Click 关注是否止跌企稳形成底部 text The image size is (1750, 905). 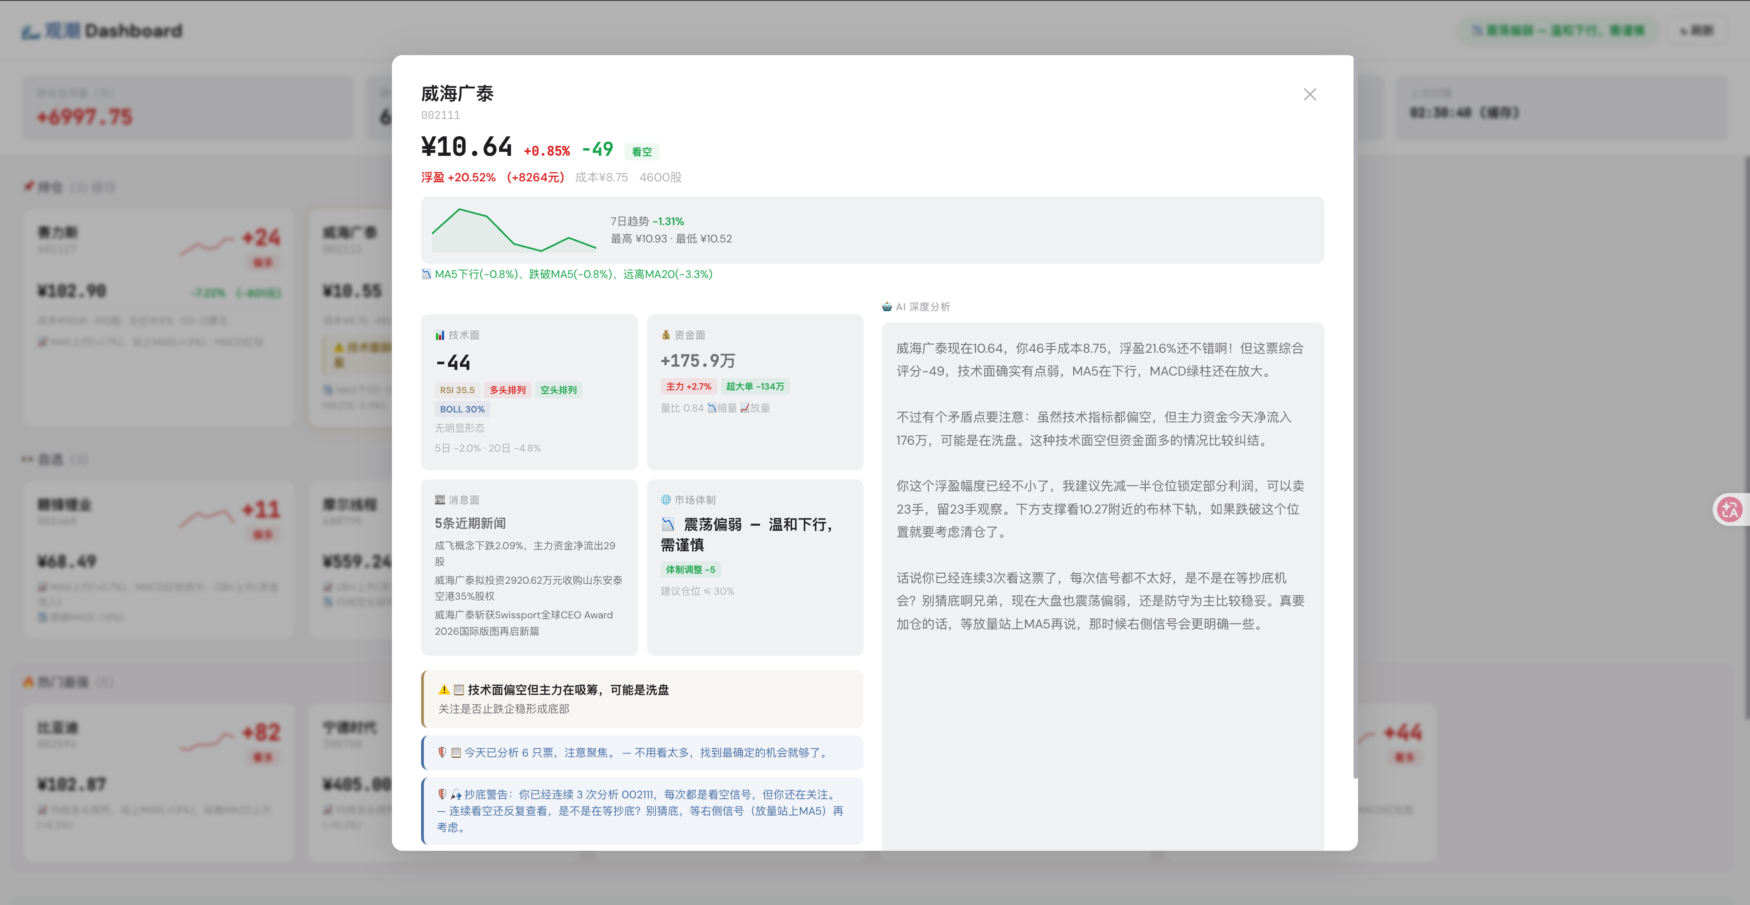[x=504, y=709]
